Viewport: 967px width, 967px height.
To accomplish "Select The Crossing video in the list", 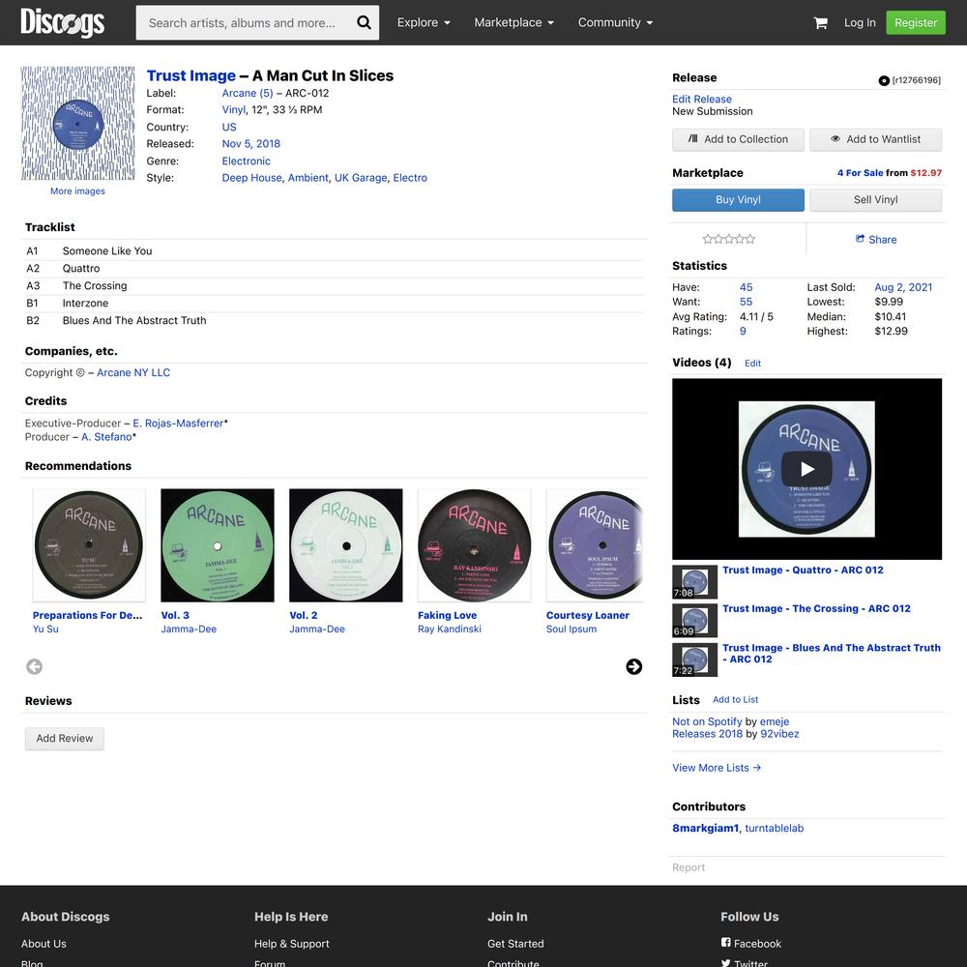I will pyautogui.click(x=816, y=608).
